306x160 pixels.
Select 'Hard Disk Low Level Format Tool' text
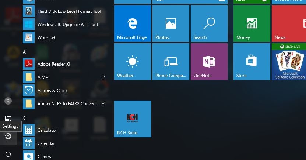tap(69, 11)
